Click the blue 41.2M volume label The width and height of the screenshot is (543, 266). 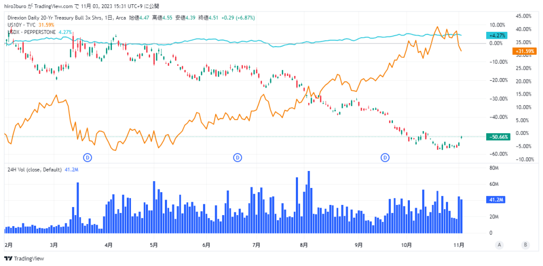[497, 200]
